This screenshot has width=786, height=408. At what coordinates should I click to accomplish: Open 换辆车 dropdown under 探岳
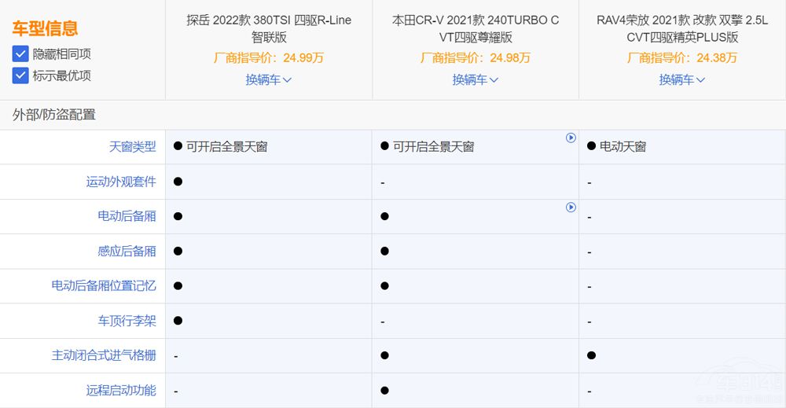pyautogui.click(x=269, y=79)
